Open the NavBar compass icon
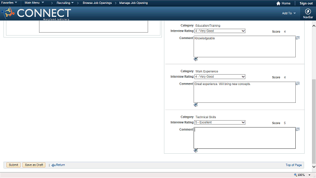The image size is (316, 178). point(308,11)
